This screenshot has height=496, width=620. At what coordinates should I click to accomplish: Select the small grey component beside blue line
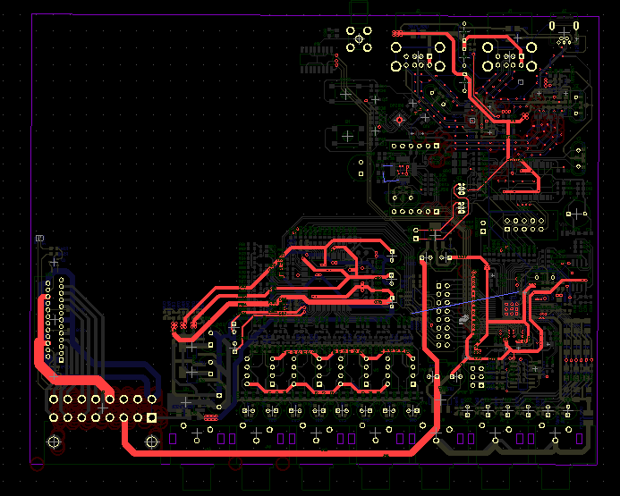(463, 318)
